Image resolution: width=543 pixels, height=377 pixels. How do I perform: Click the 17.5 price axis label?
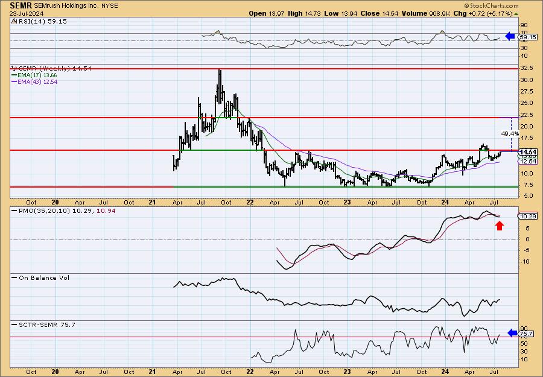click(526, 138)
